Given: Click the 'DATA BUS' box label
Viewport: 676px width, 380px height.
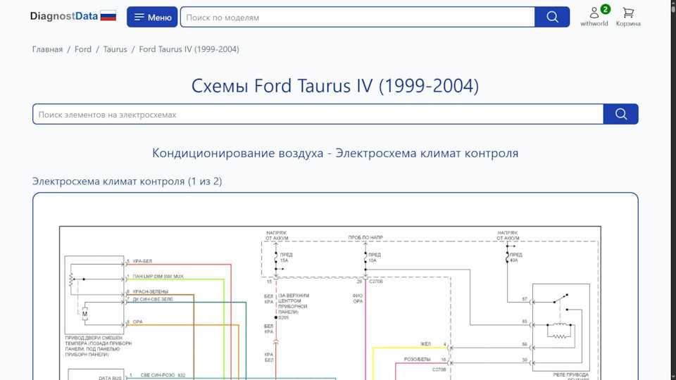Looking at the screenshot, I should pos(110,378).
